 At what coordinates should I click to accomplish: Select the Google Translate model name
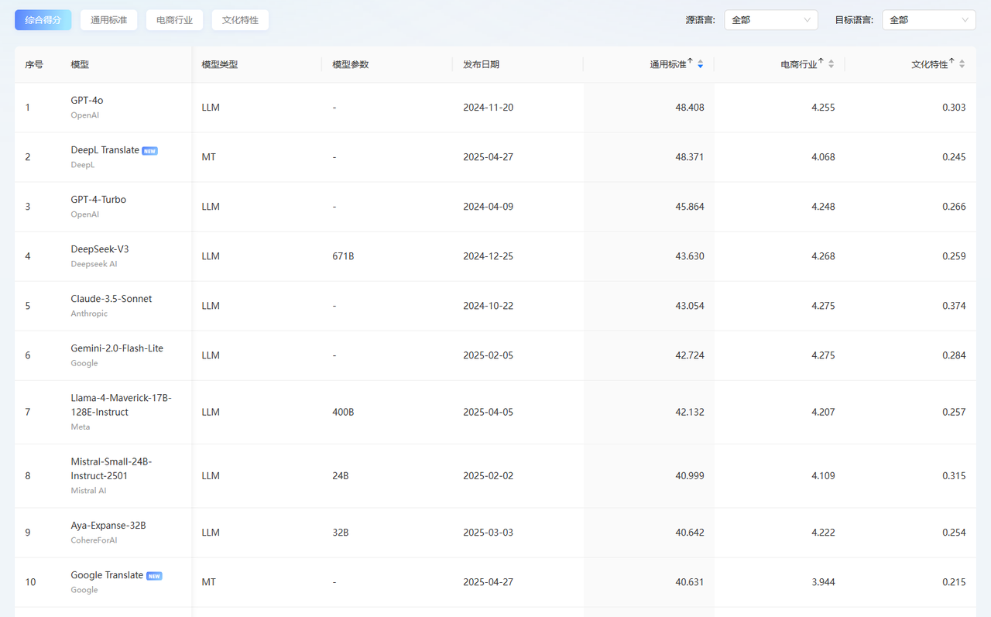click(x=107, y=575)
